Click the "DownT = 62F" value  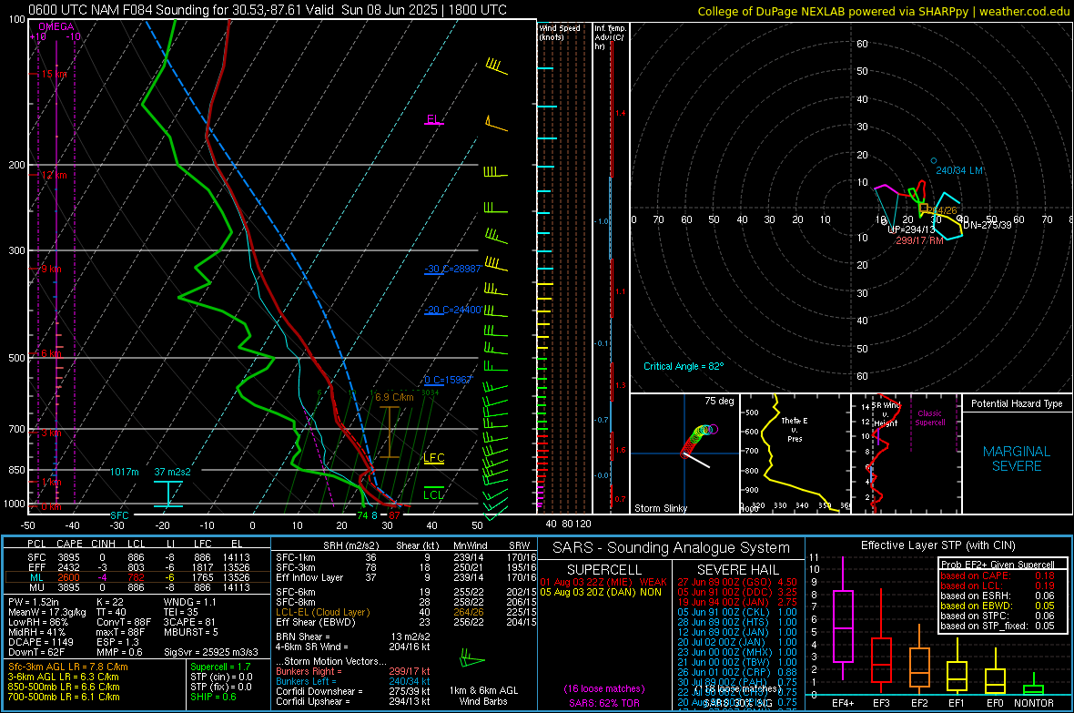click(36, 653)
